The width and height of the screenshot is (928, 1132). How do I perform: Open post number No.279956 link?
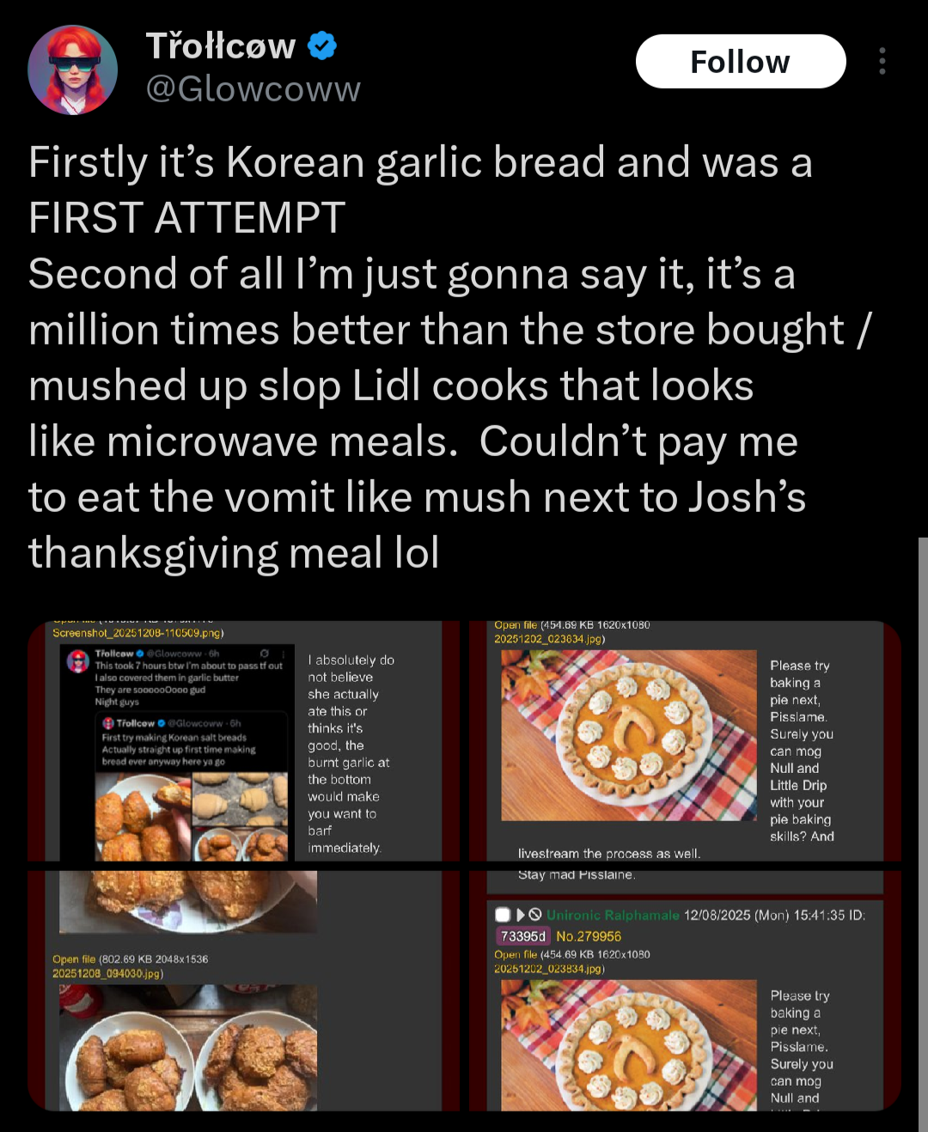[589, 936]
